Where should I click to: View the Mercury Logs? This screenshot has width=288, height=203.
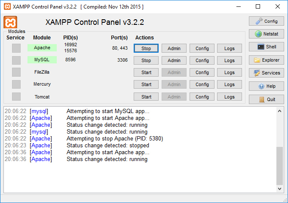230,84
